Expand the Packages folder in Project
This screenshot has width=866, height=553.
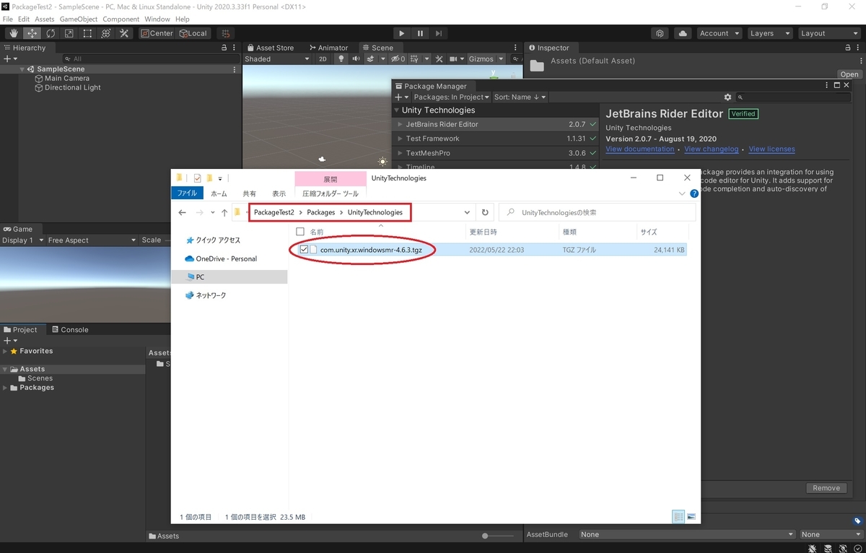[x=6, y=388]
